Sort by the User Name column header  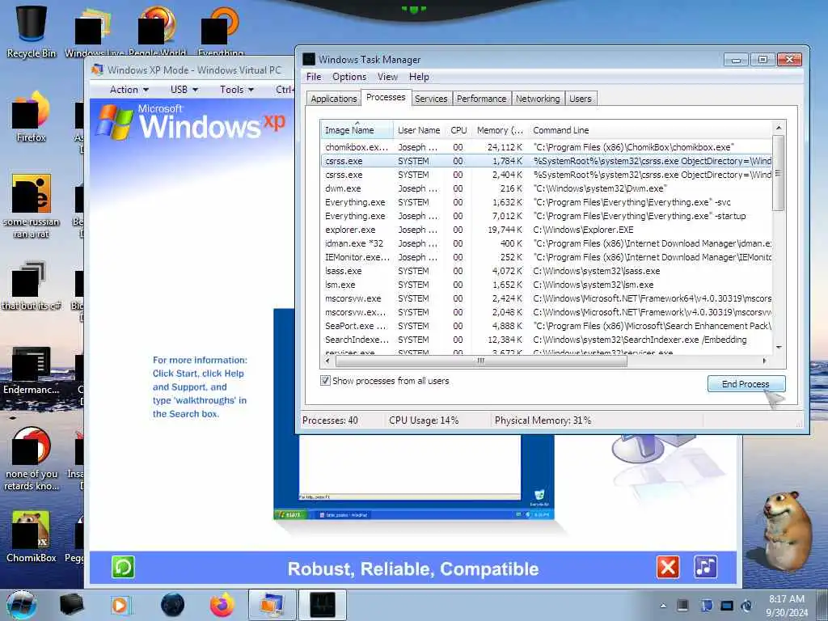(x=419, y=130)
